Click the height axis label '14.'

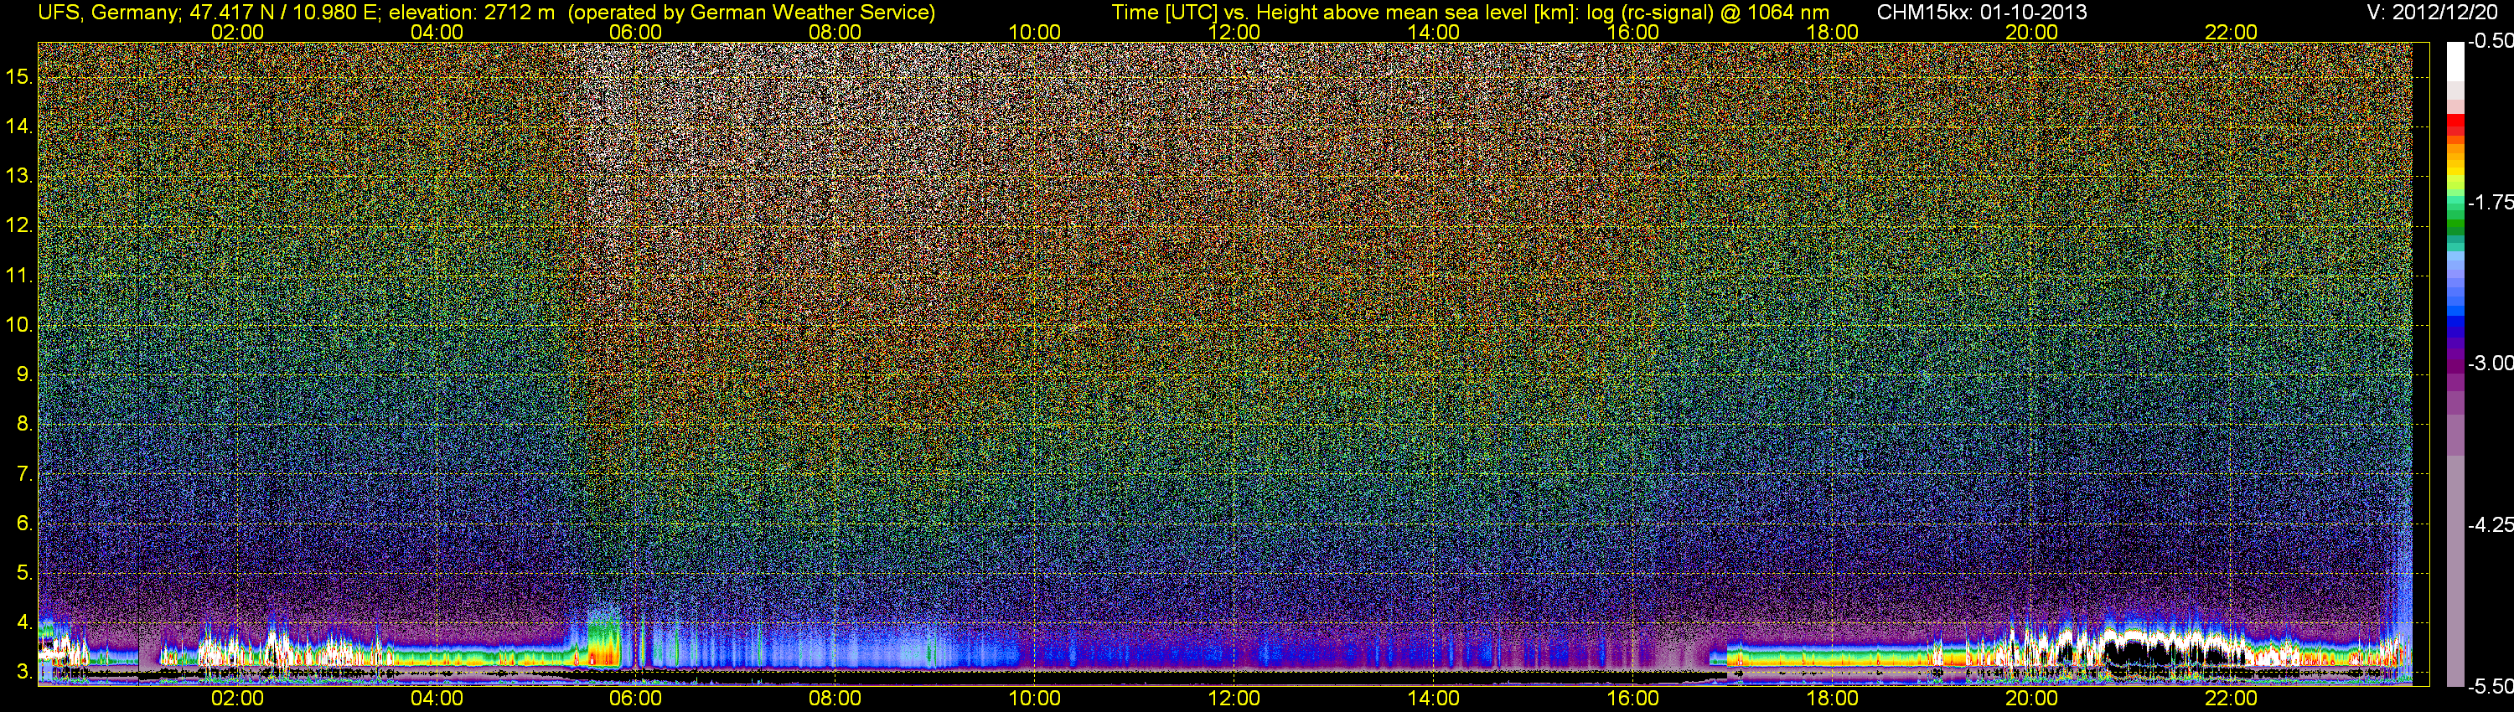[19, 126]
